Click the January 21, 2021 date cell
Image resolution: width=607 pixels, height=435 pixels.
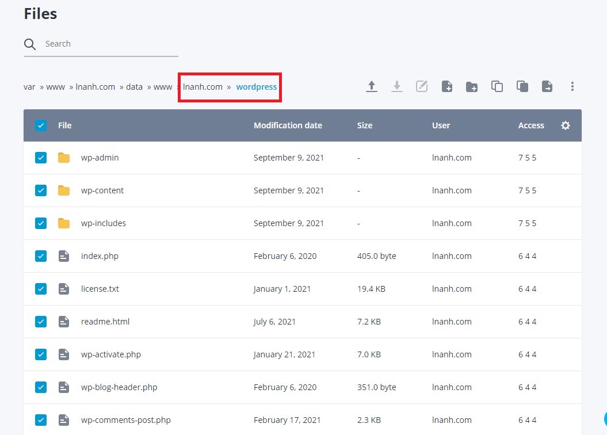coord(285,355)
